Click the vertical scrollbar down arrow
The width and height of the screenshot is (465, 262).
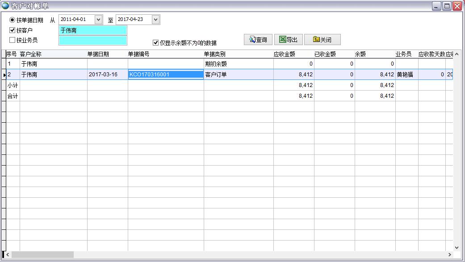pos(457,247)
